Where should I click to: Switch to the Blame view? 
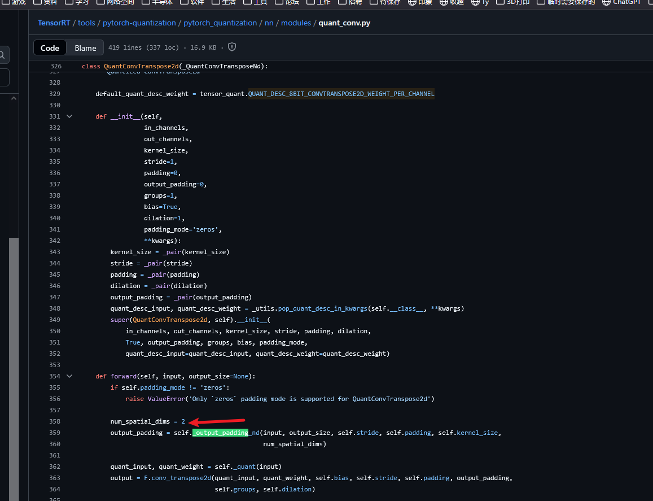click(85, 48)
